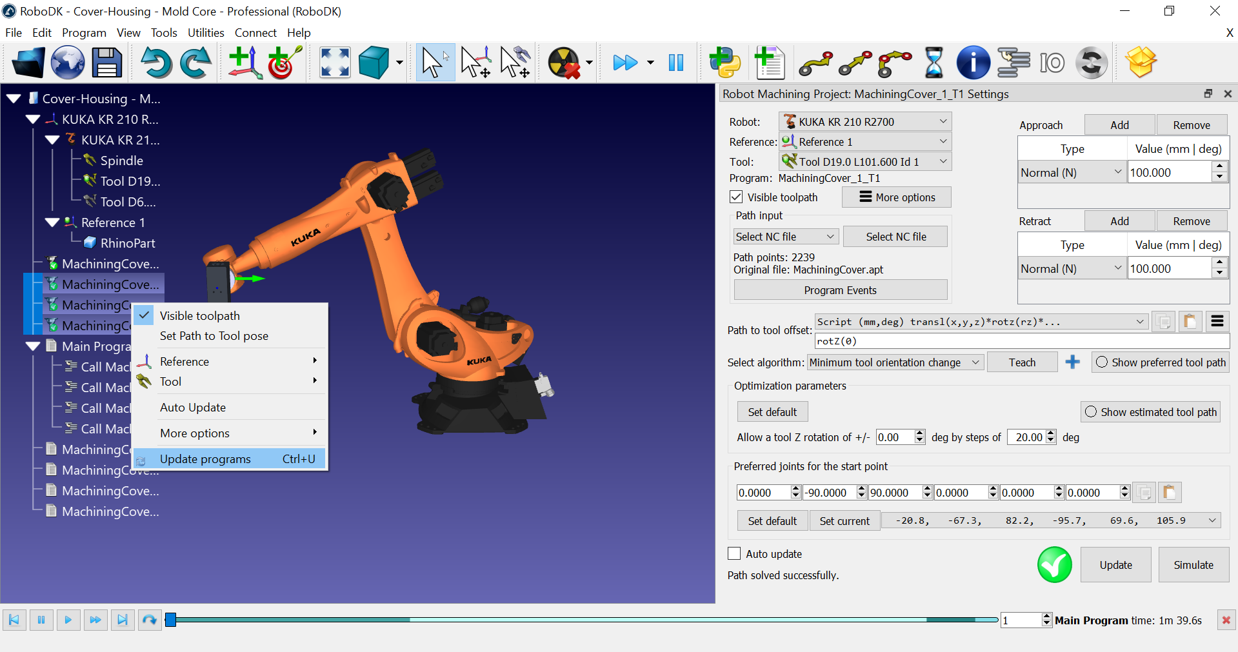Click the Teach button
Image resolution: width=1238 pixels, height=652 pixels.
pyautogui.click(x=1021, y=362)
